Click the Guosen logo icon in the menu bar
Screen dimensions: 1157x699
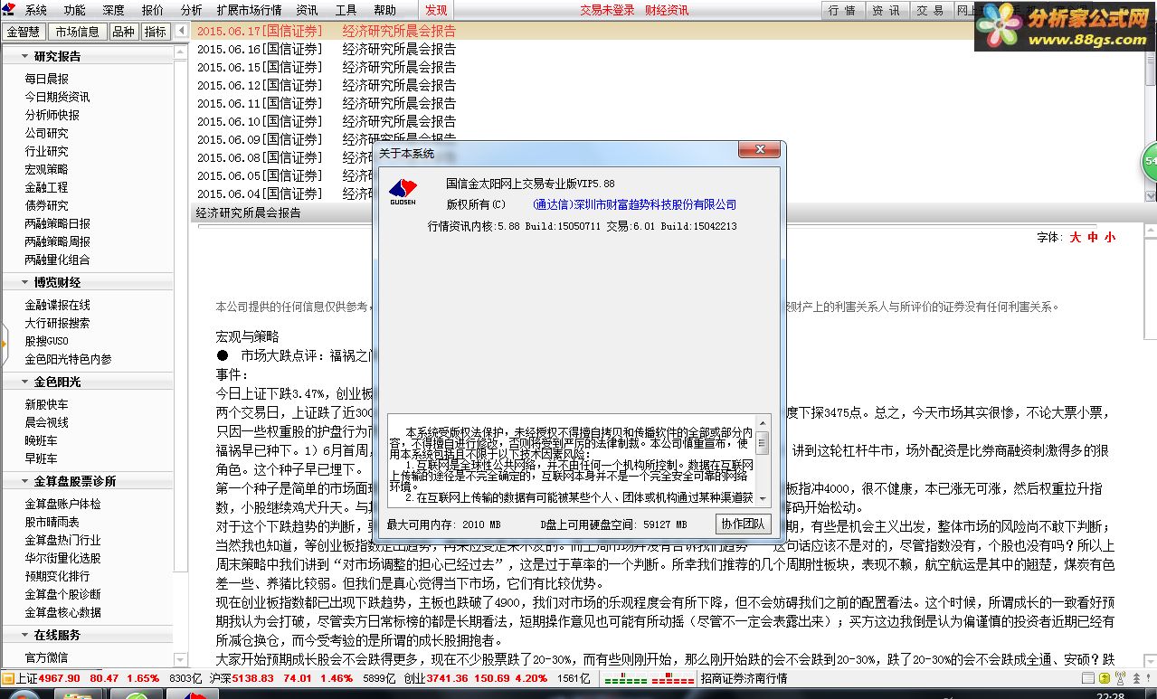click(x=10, y=10)
